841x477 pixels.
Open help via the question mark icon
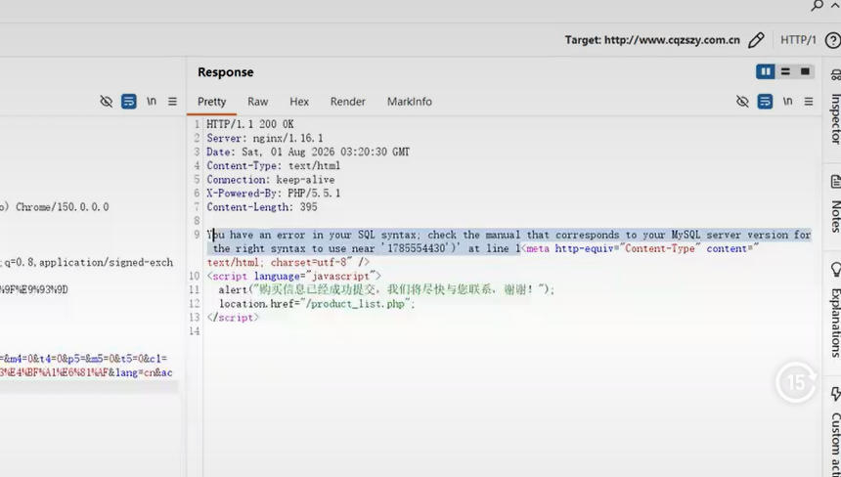833,40
